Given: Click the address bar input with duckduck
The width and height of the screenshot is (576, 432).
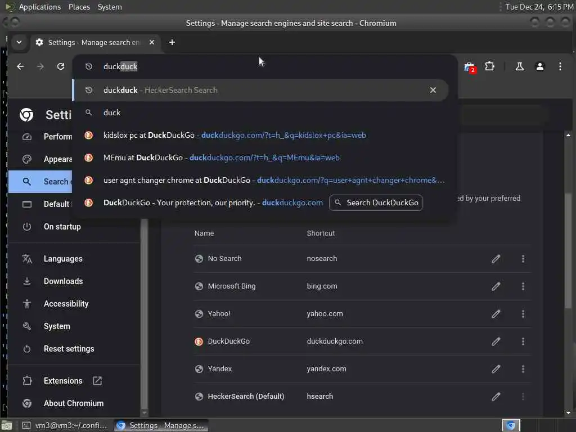Looking at the screenshot, I should pos(264,66).
